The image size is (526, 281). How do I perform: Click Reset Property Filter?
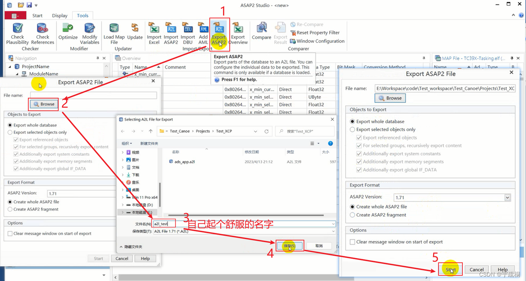(315, 33)
